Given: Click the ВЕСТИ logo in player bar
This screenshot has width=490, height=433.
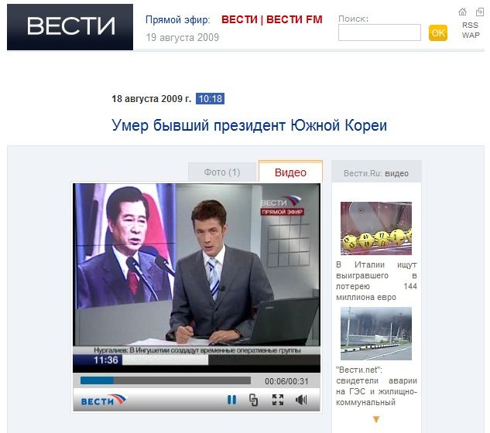Looking at the screenshot, I should coord(103,401).
